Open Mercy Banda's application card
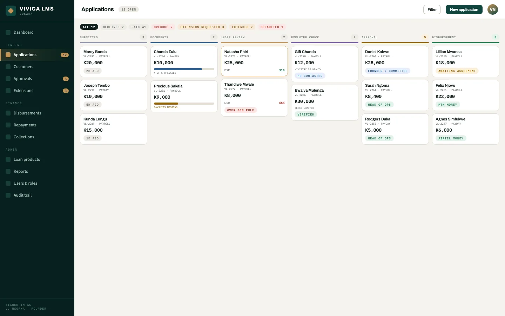The height and width of the screenshot is (316, 505). [114, 61]
